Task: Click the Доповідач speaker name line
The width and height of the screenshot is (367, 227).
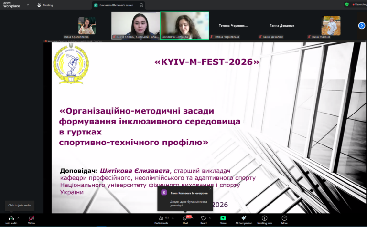Action: [145, 171]
